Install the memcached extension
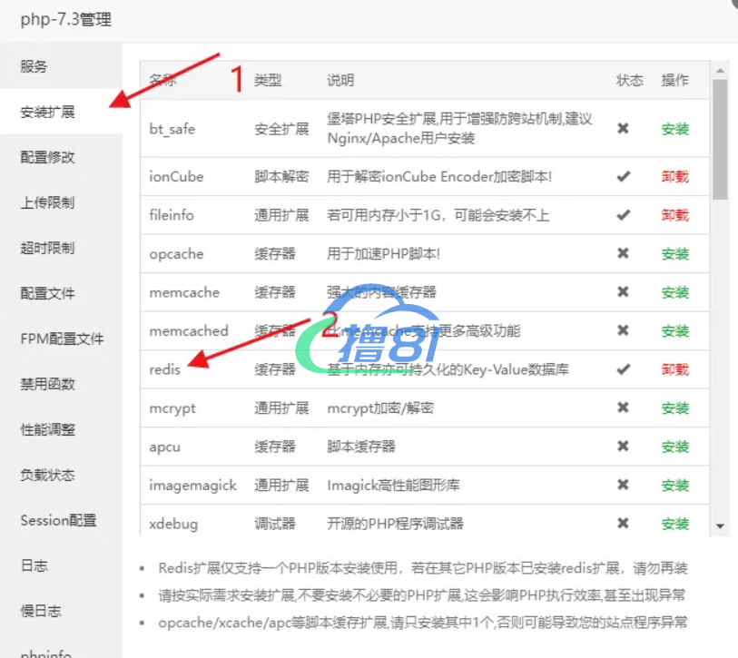This screenshot has width=738, height=658. pos(675,331)
